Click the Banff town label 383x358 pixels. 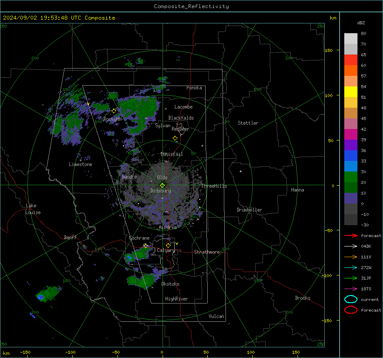point(70,237)
